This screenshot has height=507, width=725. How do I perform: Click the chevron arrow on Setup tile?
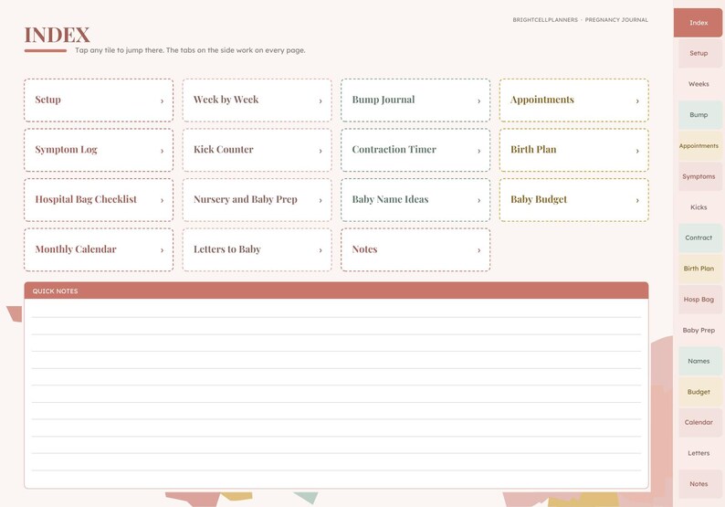pos(162,100)
